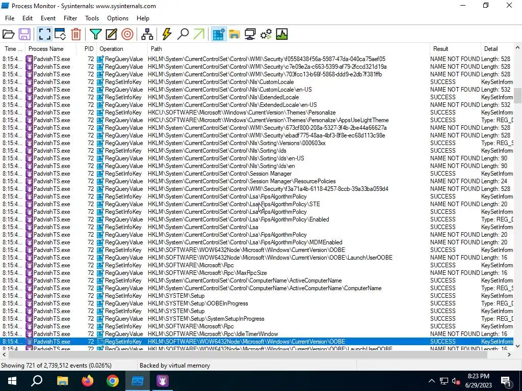Open Process Activity Summary lightning icon

click(x=167, y=34)
